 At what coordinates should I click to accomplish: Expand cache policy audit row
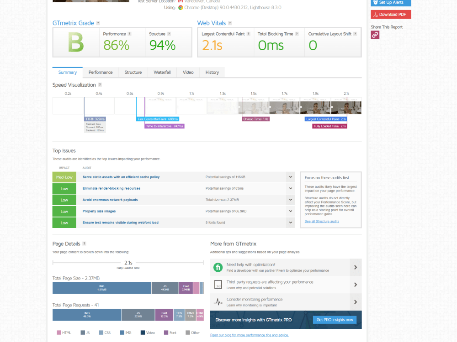click(x=290, y=177)
